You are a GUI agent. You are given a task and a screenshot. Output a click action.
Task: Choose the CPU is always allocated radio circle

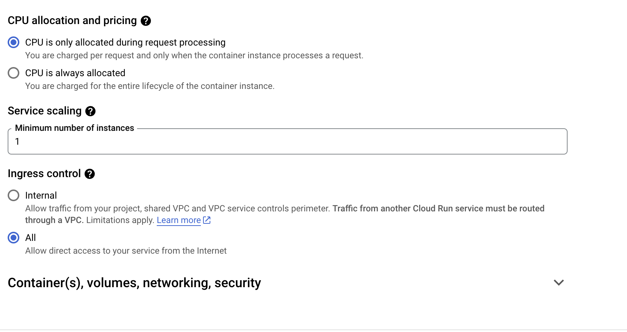[x=13, y=73]
